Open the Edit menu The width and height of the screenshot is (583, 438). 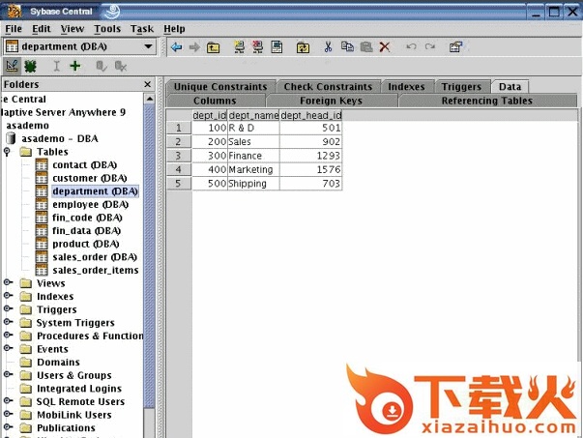(x=42, y=29)
